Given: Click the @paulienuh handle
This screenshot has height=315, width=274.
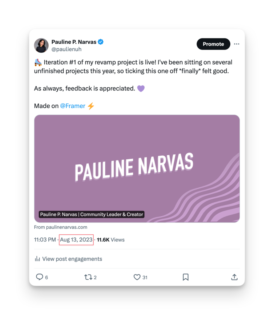Looking at the screenshot, I should tap(66, 49).
